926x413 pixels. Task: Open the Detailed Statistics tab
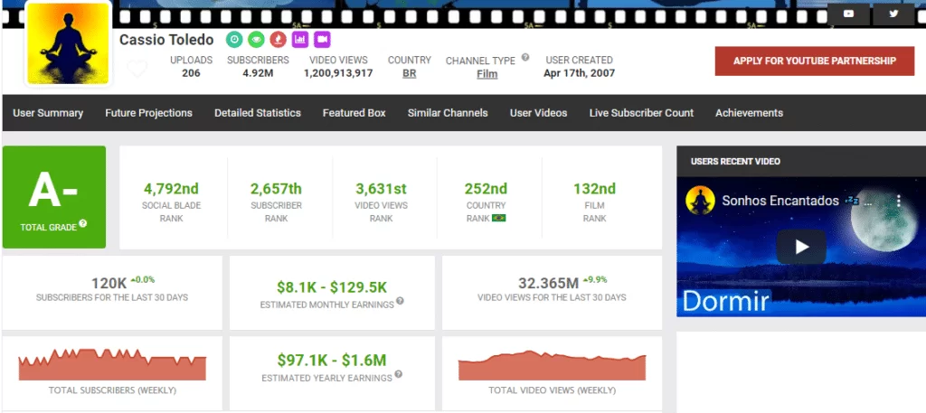click(x=257, y=113)
